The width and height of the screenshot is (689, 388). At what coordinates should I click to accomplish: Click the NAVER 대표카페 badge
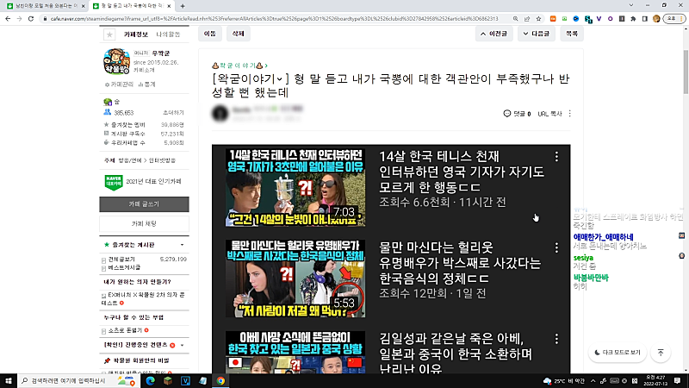point(114,182)
